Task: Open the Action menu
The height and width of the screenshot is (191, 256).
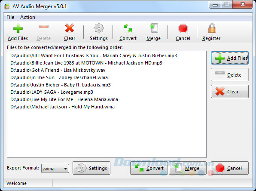Action: coord(27,17)
